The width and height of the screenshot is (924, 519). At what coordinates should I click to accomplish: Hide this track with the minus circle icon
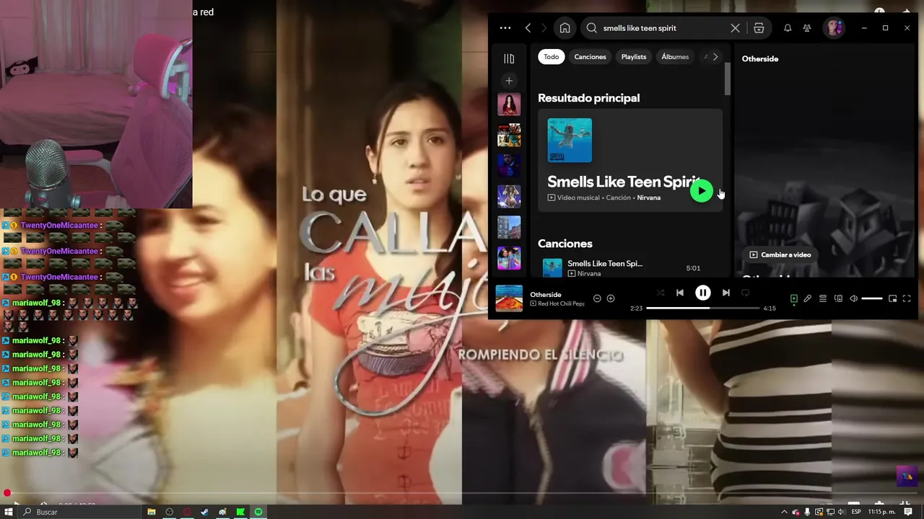[x=597, y=298]
